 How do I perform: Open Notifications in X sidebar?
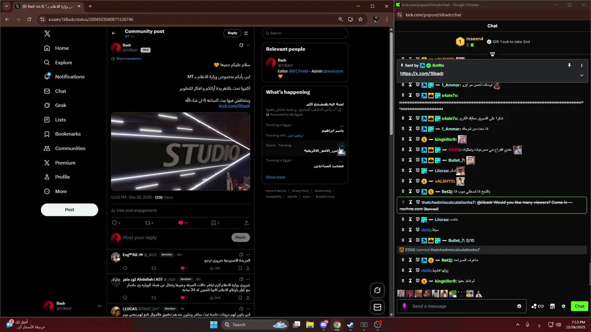(64, 77)
